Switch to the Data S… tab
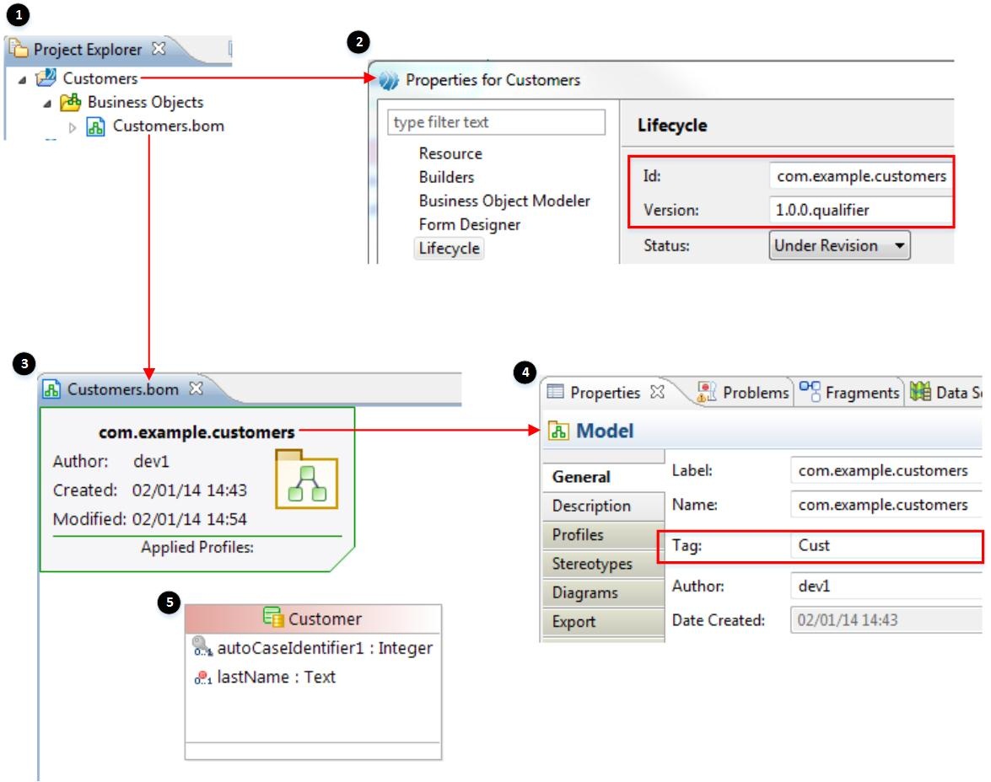 pyautogui.click(x=945, y=393)
